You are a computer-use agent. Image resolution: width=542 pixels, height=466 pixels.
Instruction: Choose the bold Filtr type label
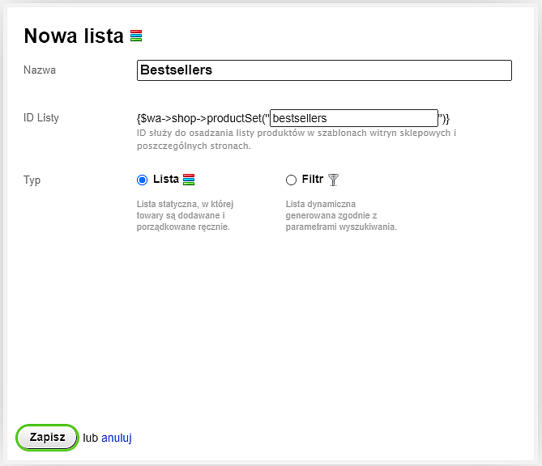point(313,179)
